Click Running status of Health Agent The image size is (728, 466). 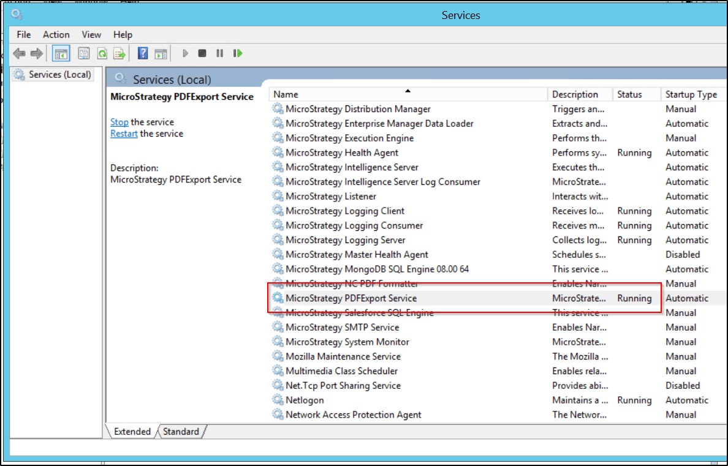point(634,152)
